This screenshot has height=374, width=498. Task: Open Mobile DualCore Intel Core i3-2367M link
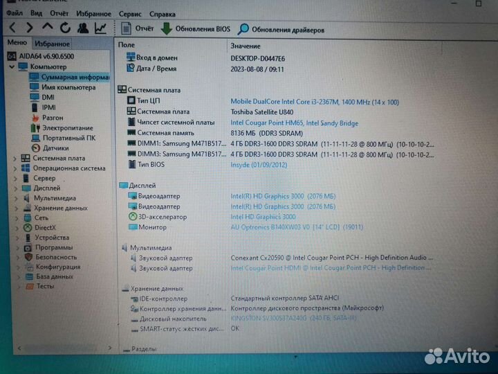(x=315, y=102)
